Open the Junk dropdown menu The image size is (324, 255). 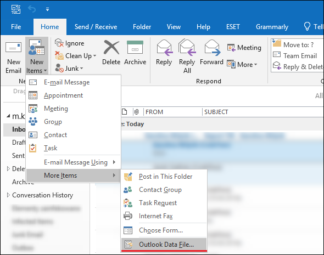69,69
